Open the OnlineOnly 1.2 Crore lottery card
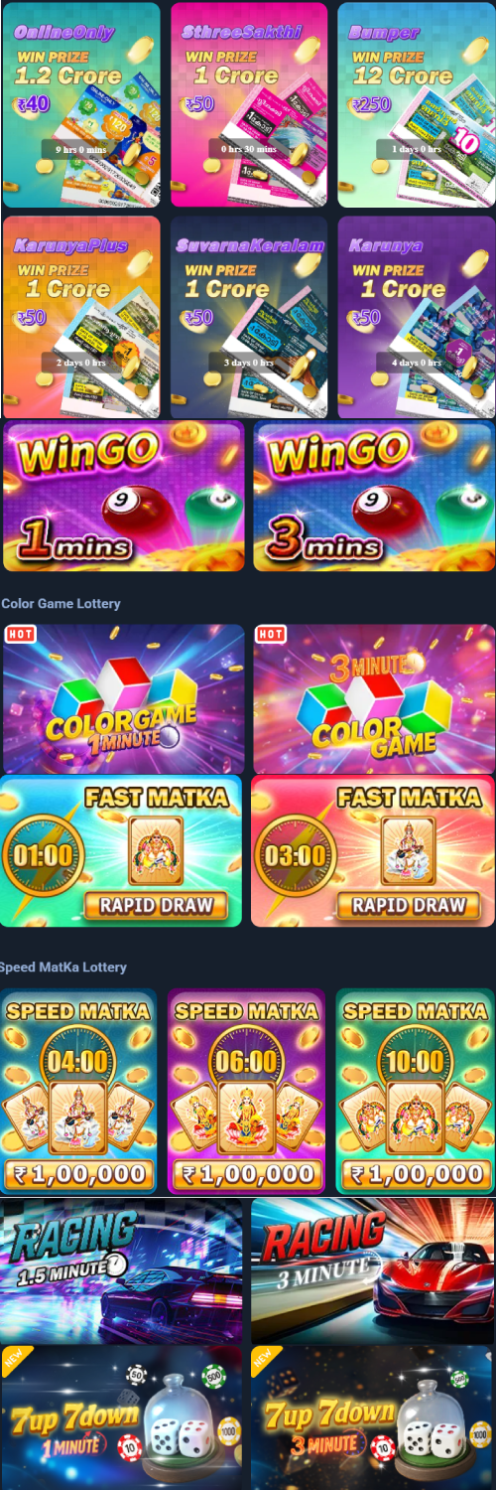Viewport: 496px width, 1490px height. (x=81, y=105)
